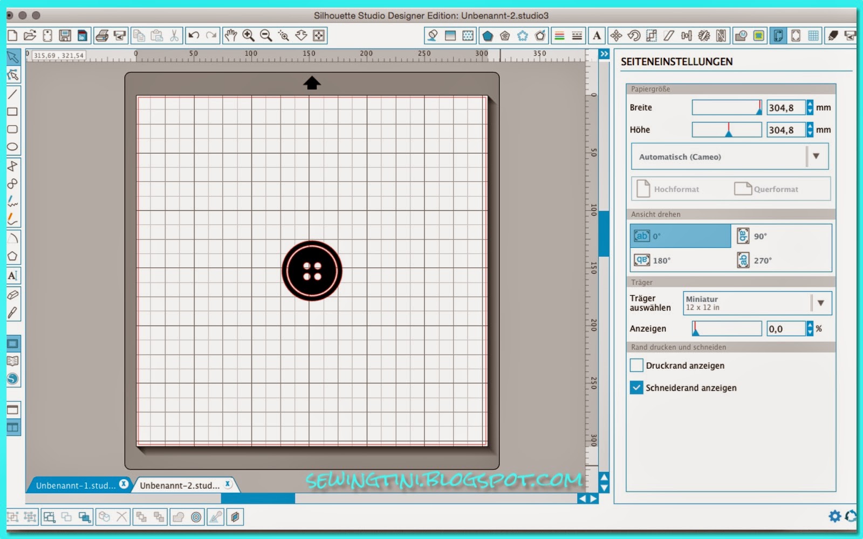Click the horizontal scrollbar thumb
The image size is (863, 539).
point(258,499)
